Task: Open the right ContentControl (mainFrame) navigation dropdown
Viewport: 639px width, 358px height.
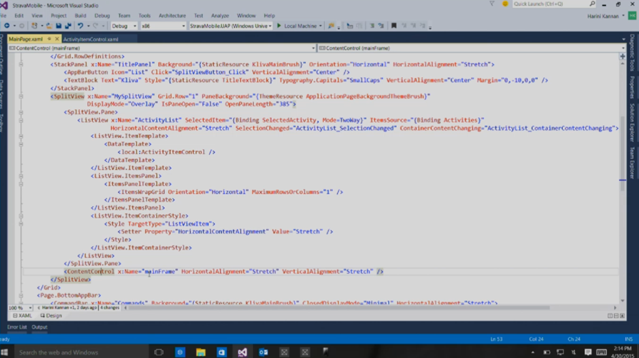Action: [472, 48]
